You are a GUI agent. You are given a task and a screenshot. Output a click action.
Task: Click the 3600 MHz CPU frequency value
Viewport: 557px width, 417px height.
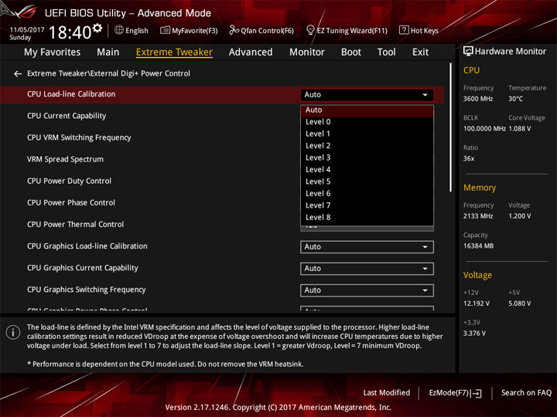(x=478, y=99)
